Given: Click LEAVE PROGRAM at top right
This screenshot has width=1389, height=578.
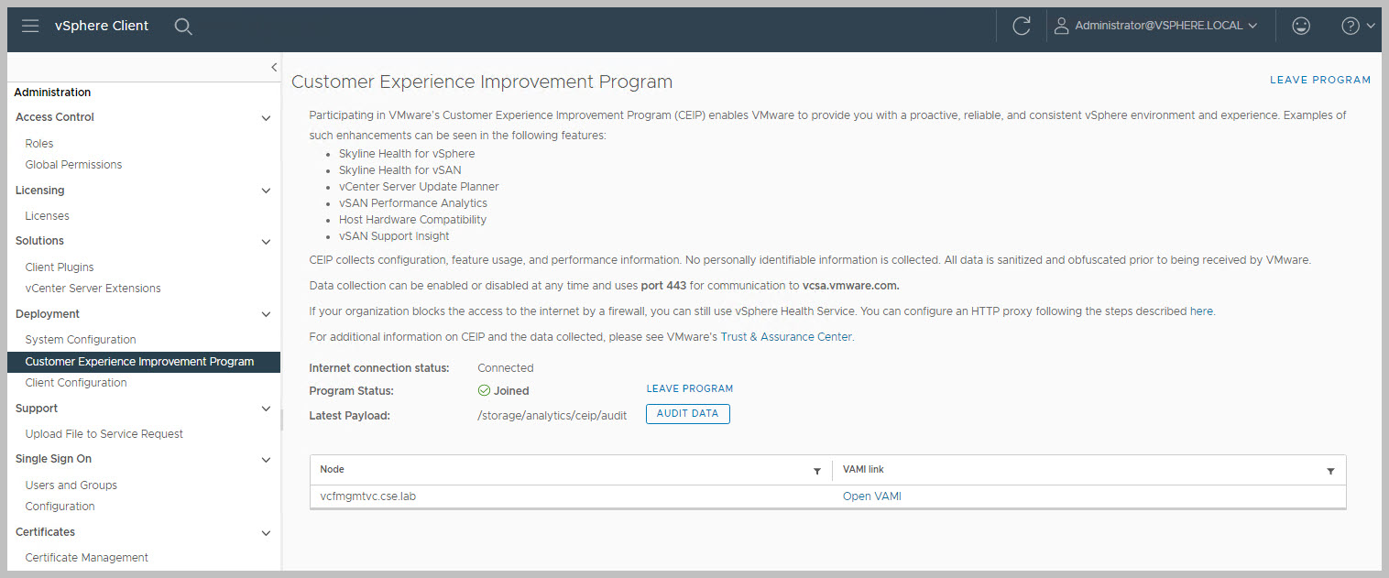Looking at the screenshot, I should 1319,81.
